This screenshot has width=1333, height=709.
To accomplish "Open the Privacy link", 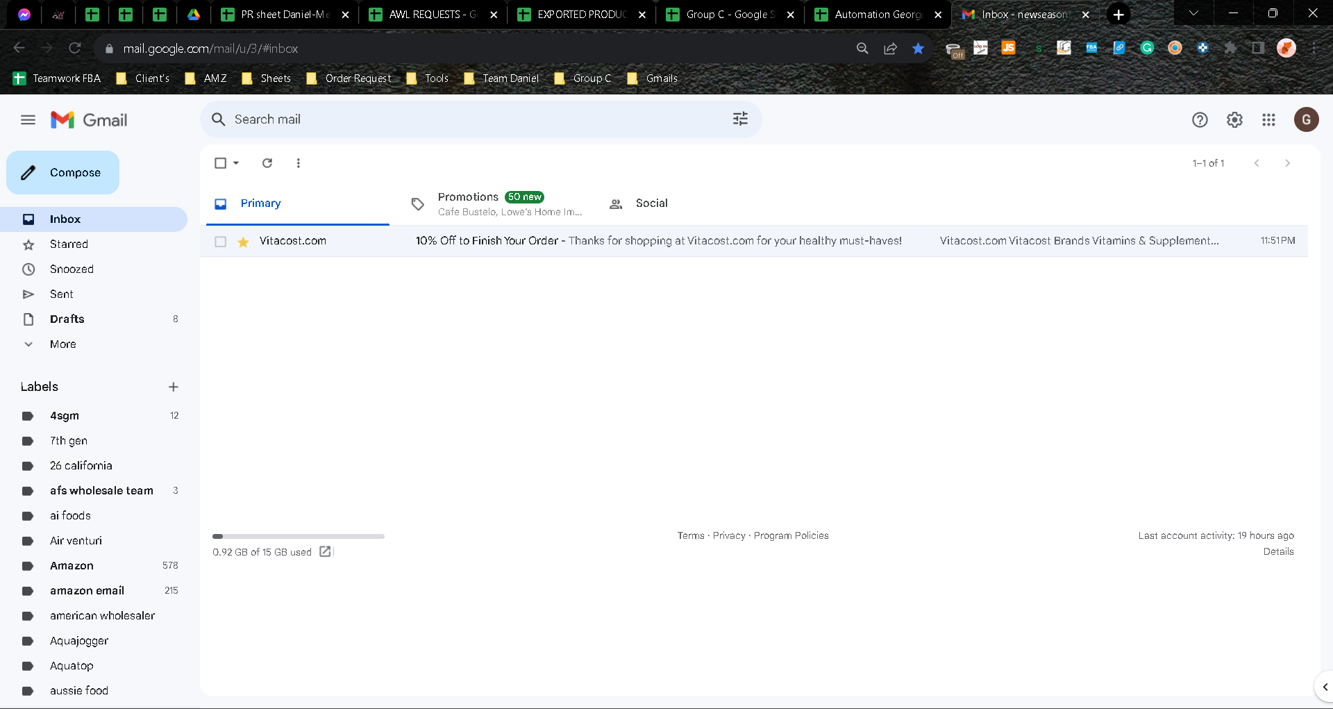I will click(x=729, y=535).
